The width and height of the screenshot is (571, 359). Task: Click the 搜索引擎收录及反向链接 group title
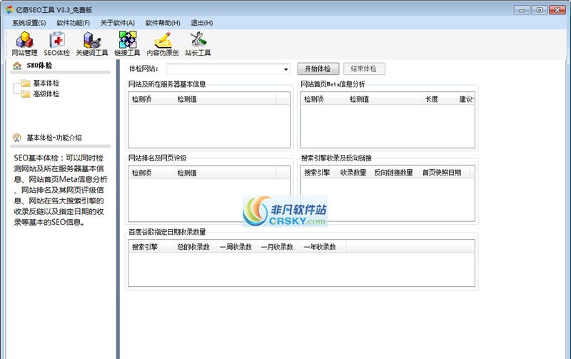[336, 158]
